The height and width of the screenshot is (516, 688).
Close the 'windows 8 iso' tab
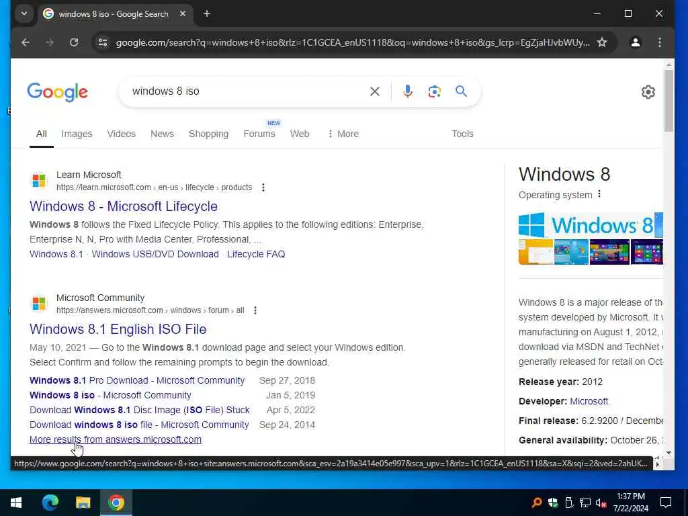pos(183,14)
